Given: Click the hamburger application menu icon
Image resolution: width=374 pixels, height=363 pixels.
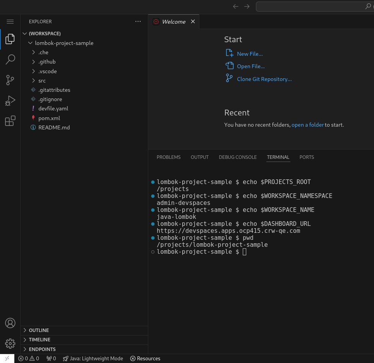Looking at the screenshot, I should (x=10, y=22).
